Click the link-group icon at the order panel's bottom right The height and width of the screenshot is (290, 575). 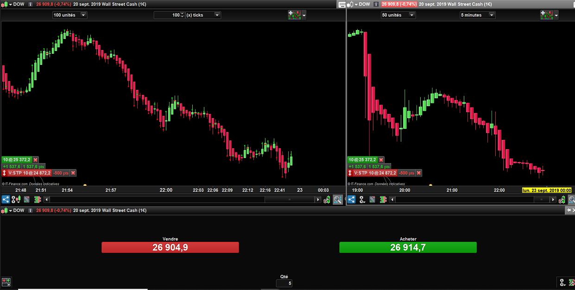point(562,282)
